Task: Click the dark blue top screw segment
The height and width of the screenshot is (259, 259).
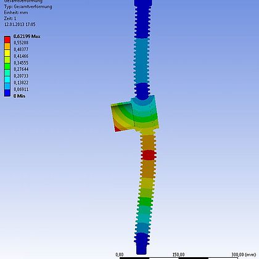Action: (x=142, y=20)
